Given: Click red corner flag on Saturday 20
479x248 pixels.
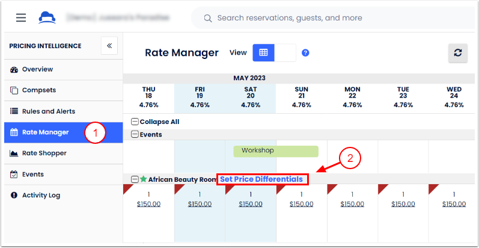Looking at the screenshot, I should [x=228, y=188].
